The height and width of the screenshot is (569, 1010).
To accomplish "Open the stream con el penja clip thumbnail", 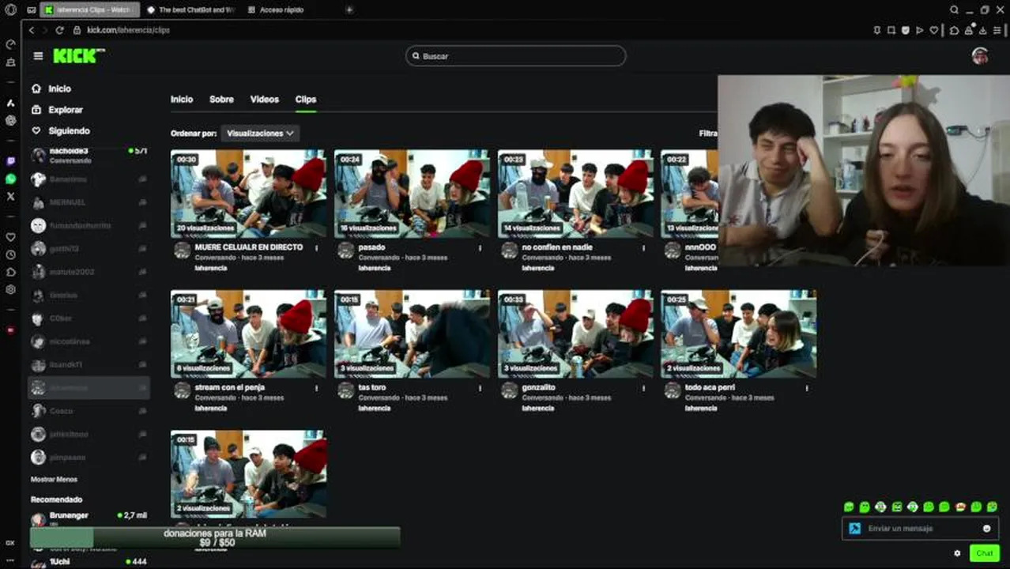I will click(248, 333).
